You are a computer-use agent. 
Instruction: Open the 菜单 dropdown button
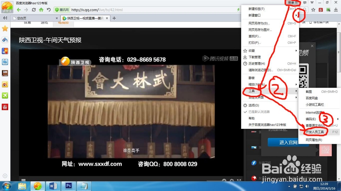coord(293,3)
